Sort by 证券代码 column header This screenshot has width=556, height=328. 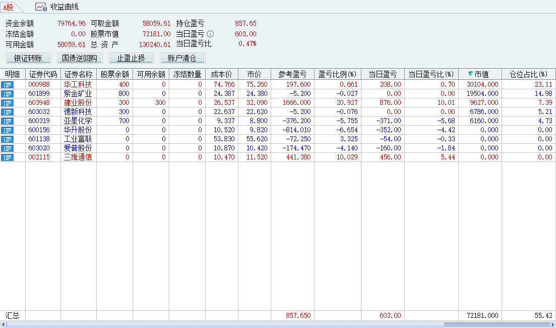pos(43,74)
